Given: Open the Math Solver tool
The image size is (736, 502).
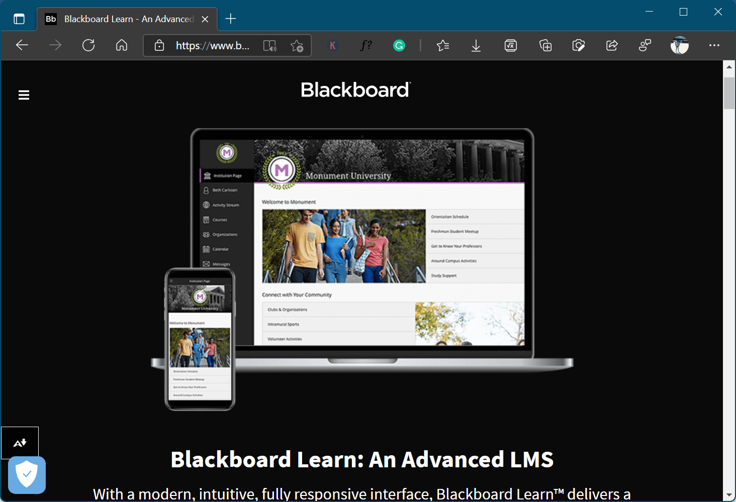Looking at the screenshot, I should pyautogui.click(x=511, y=46).
